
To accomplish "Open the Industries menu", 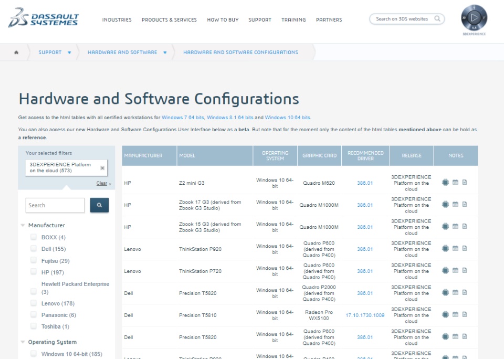I will coord(117,19).
